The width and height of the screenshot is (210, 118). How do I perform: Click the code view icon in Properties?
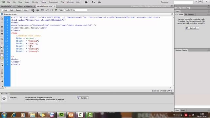[4, 99]
